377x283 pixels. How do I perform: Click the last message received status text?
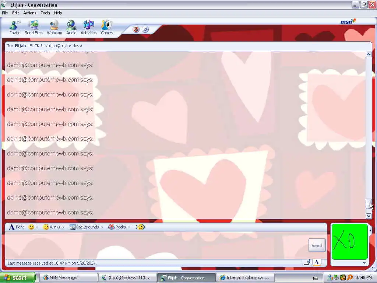52,263
